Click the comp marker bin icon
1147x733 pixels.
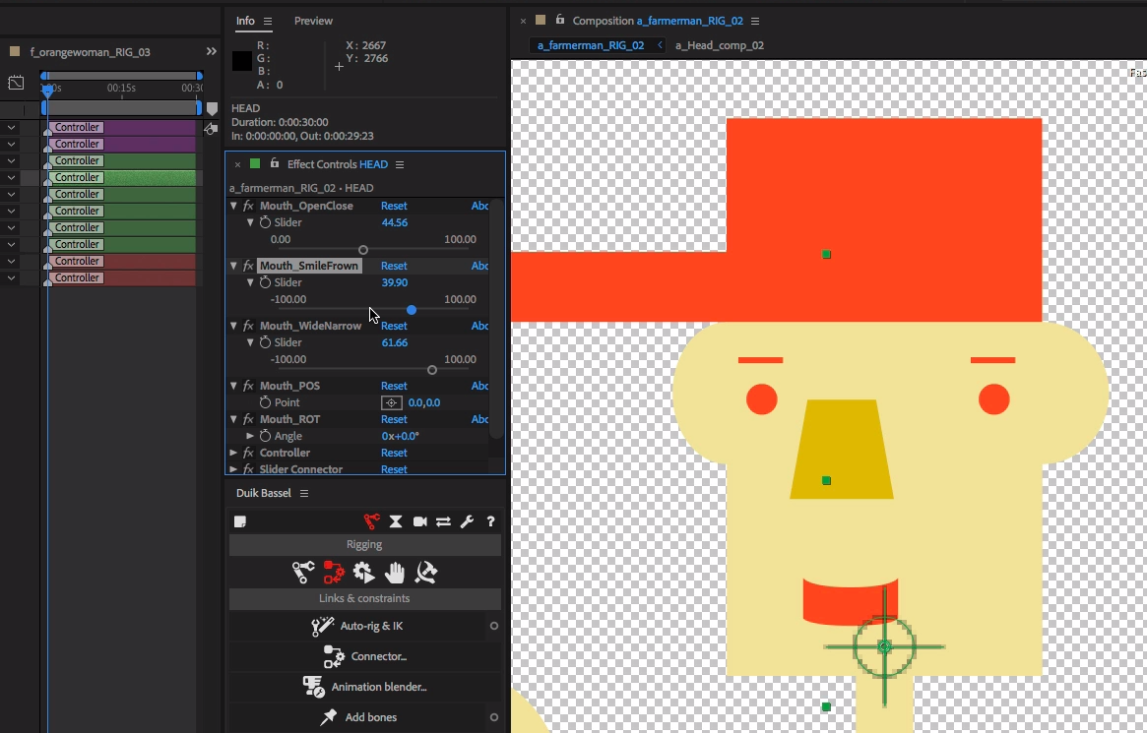click(x=212, y=109)
